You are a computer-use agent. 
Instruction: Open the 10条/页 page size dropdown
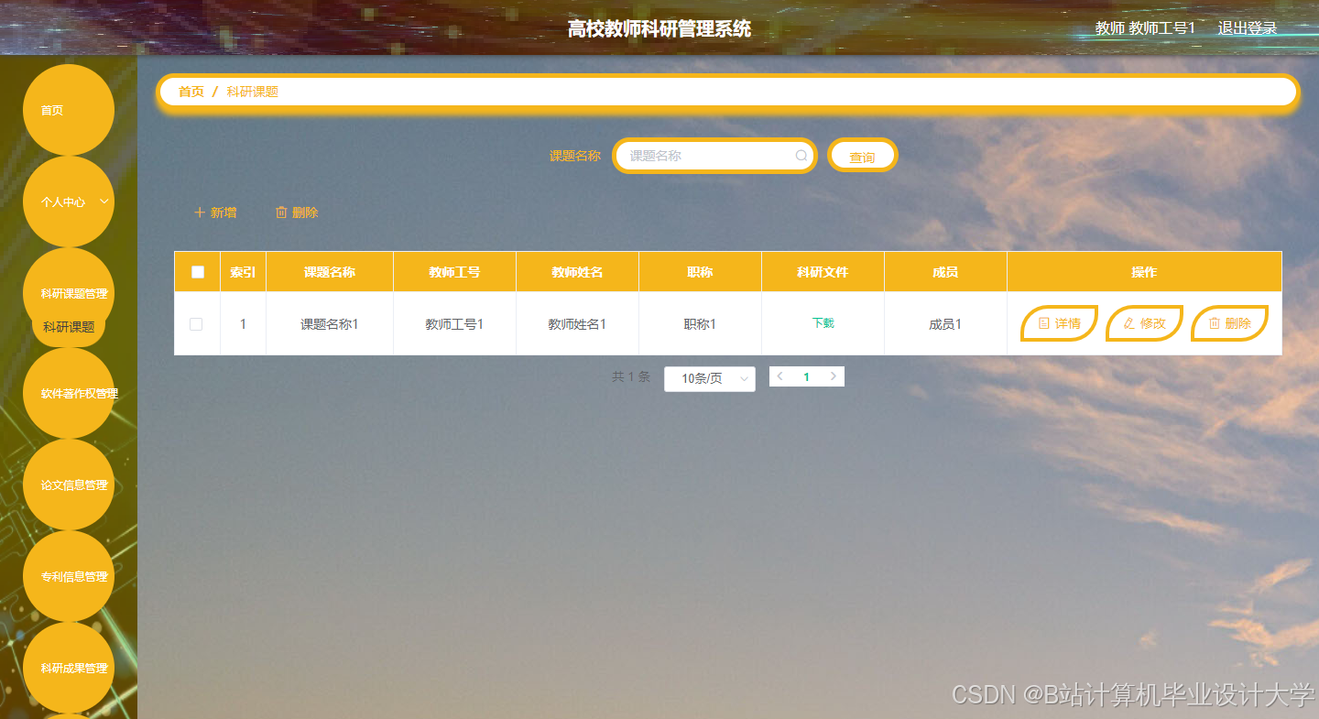click(710, 379)
